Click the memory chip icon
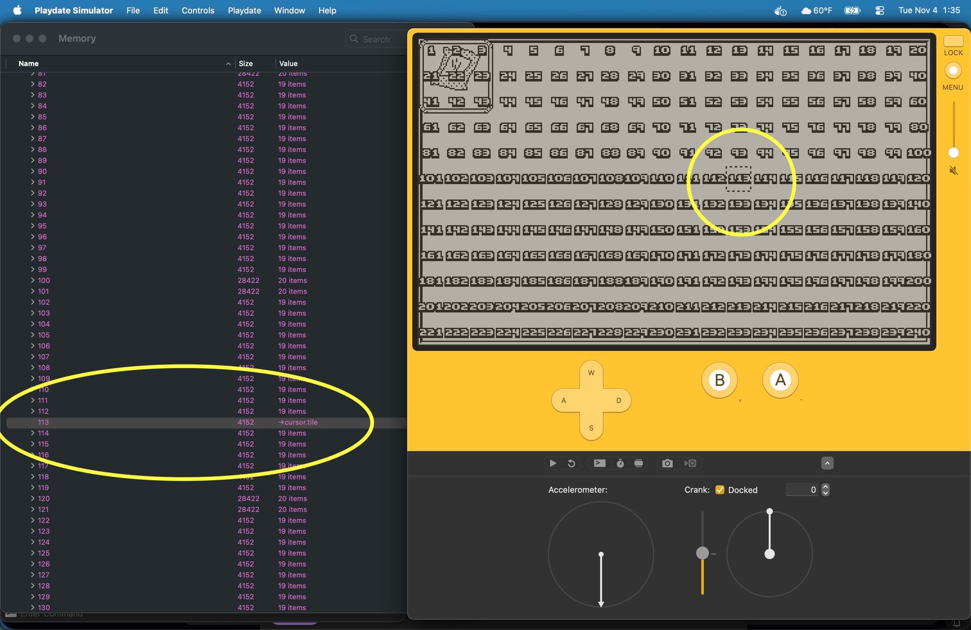The width and height of the screenshot is (971, 630). [639, 463]
